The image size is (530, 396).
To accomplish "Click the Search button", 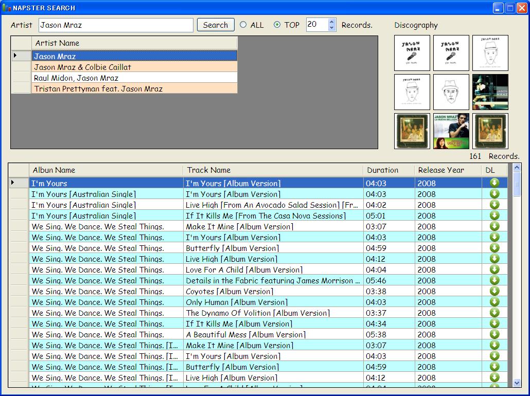I will click(x=216, y=25).
